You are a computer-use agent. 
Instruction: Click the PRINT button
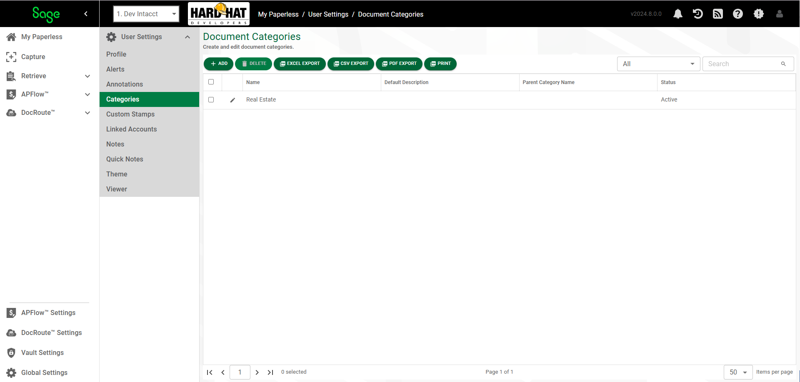pos(440,64)
